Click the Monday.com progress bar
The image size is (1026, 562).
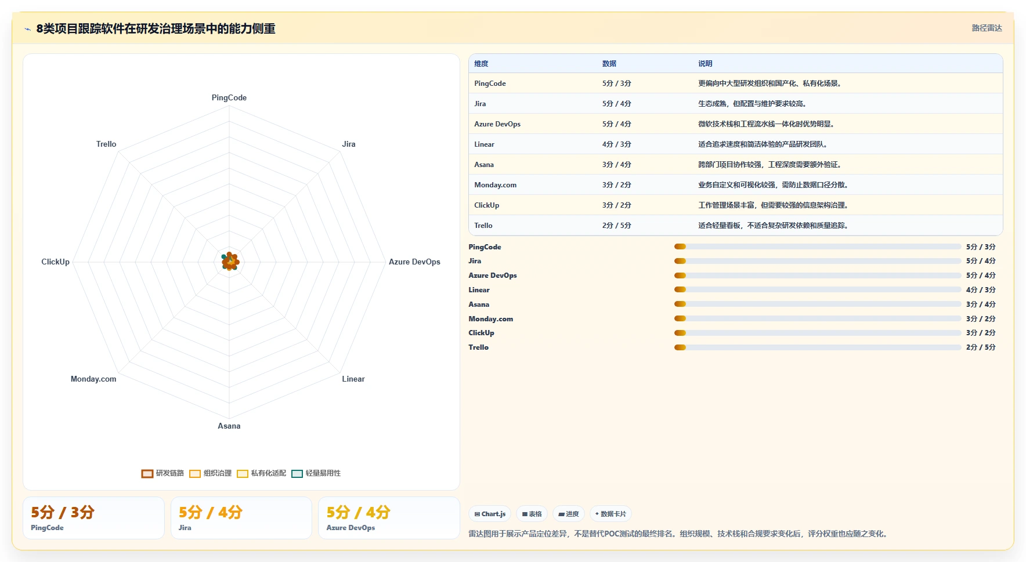coord(818,318)
